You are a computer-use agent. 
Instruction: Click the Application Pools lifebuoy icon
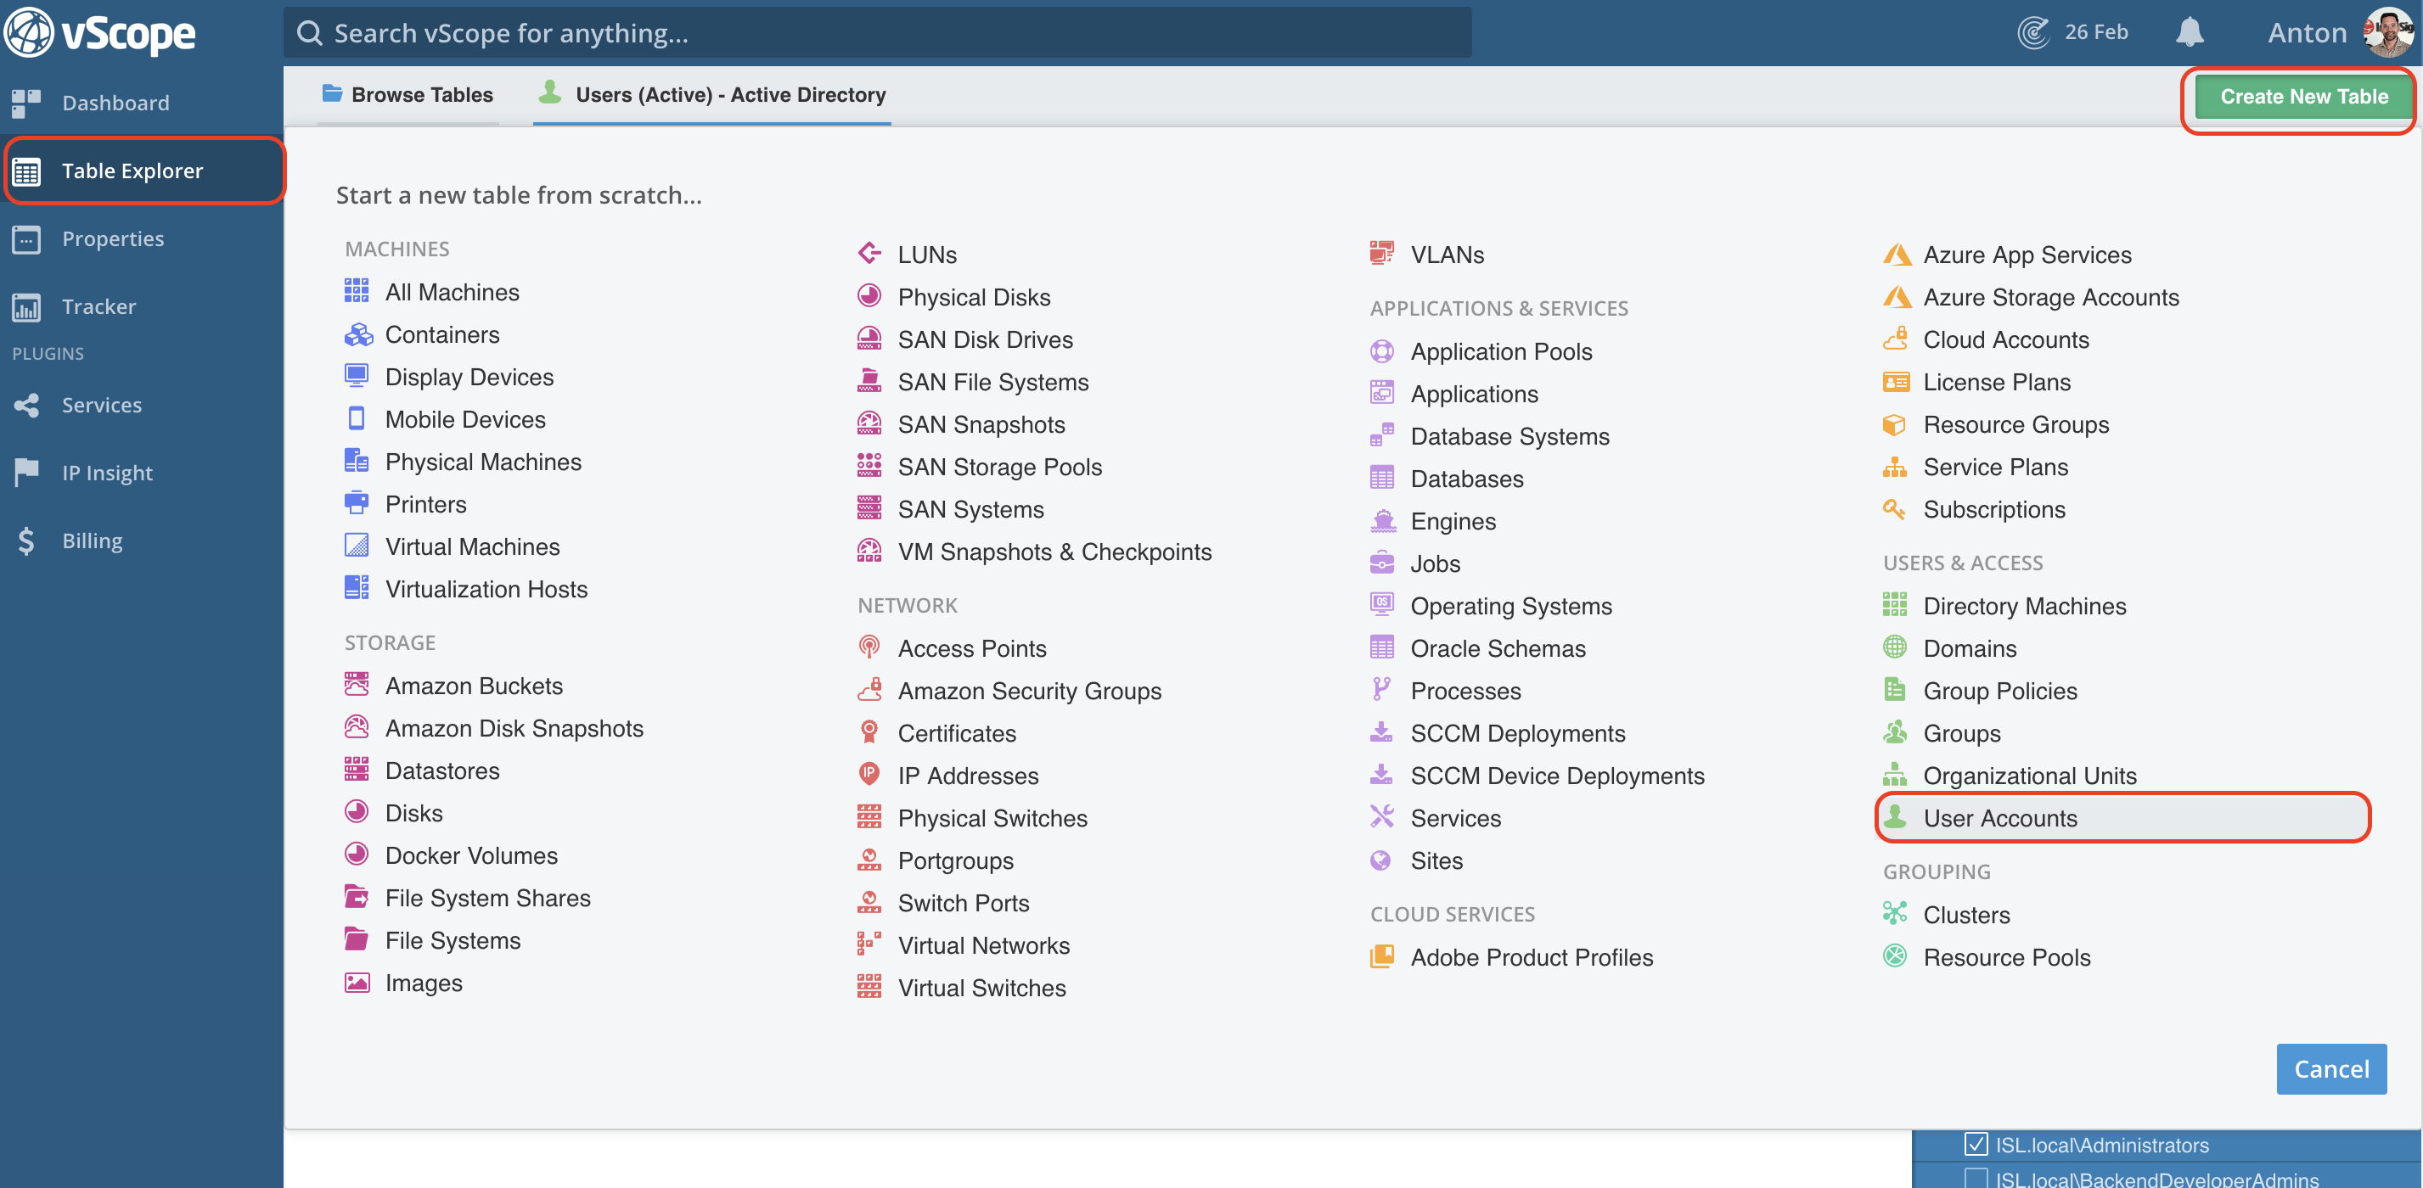[x=1382, y=350]
